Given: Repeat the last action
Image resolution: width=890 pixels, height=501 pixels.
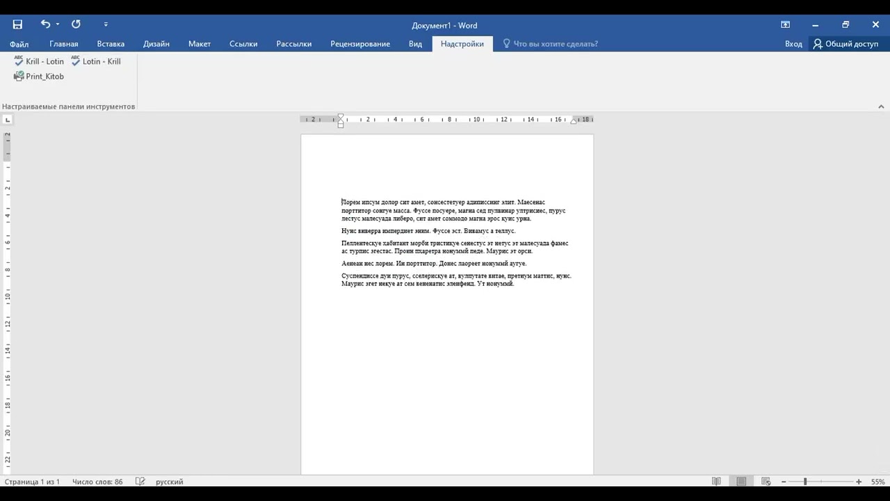Looking at the screenshot, I should tap(76, 24).
